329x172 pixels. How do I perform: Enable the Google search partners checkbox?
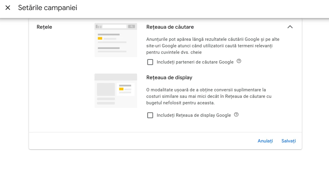(x=150, y=62)
